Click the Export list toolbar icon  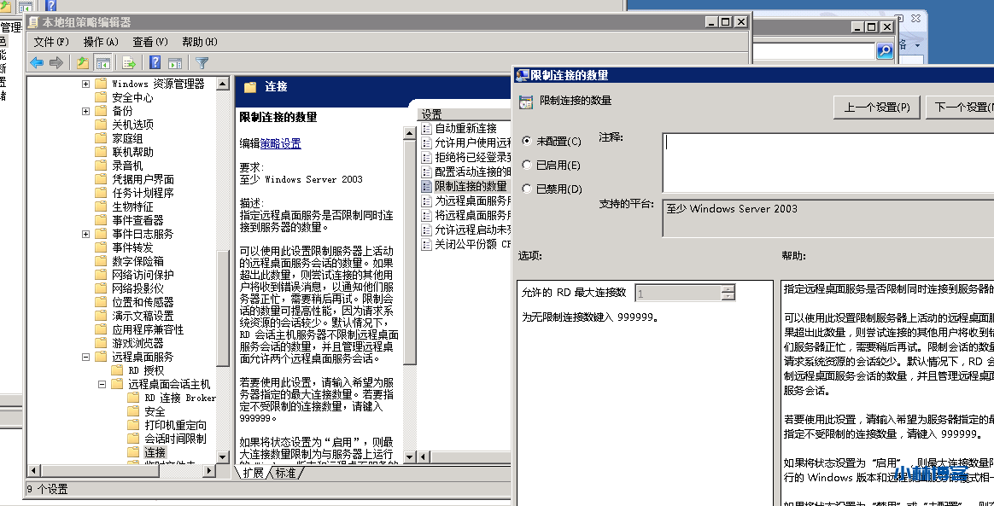(129, 62)
